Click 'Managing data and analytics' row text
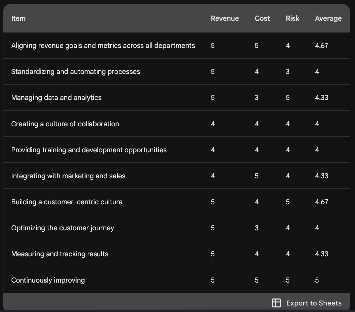Viewport: 355px width, 312px height. tap(56, 97)
